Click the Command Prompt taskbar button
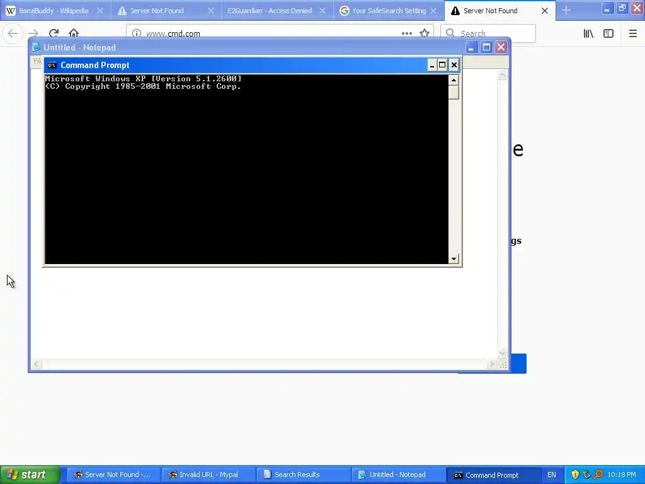Image resolution: width=645 pixels, height=484 pixels. [493, 475]
